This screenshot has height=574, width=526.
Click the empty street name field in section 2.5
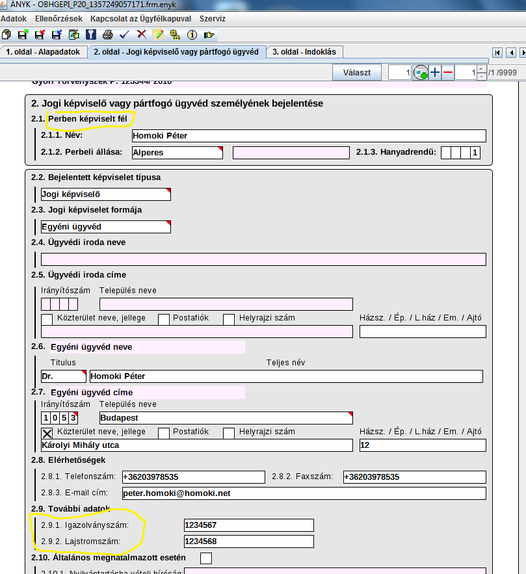pos(197,332)
